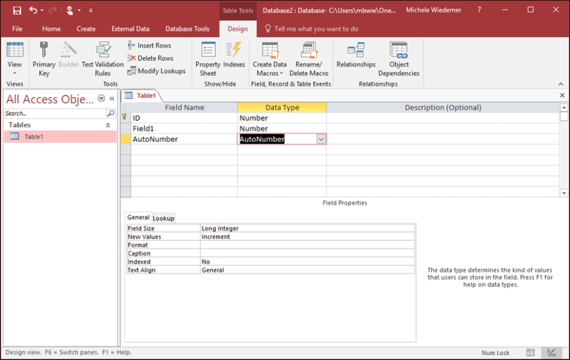Collapse the Tables group

108,125
